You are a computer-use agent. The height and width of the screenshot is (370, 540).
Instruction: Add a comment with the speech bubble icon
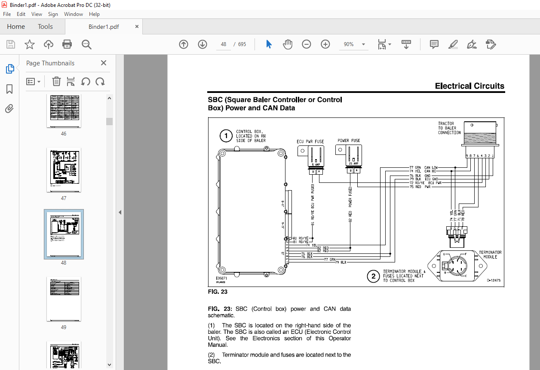(x=434, y=44)
